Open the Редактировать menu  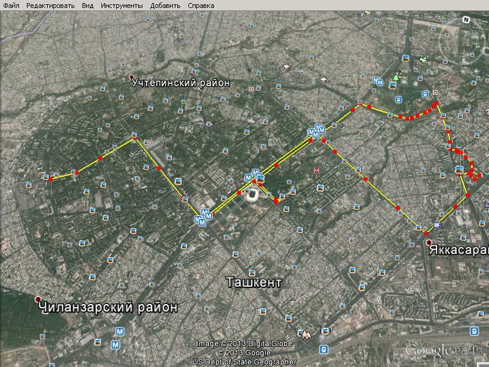[x=51, y=6]
